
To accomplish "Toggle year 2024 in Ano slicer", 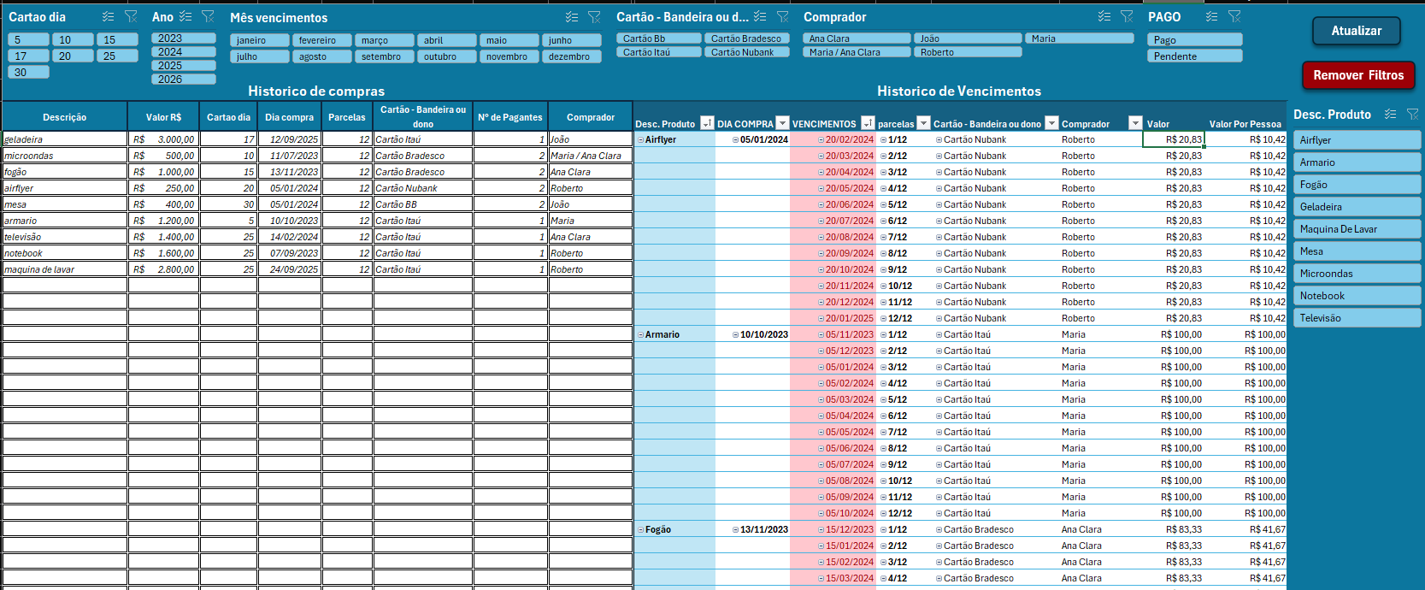I will click(x=183, y=52).
